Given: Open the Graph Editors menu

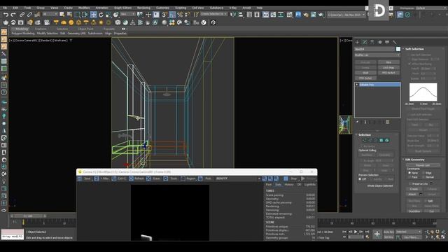Looking at the screenshot, I should pyautogui.click(x=122, y=8).
